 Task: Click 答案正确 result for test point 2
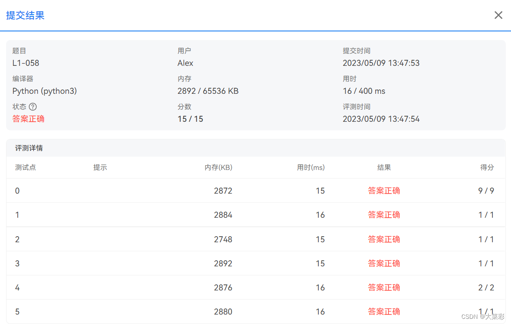384,239
